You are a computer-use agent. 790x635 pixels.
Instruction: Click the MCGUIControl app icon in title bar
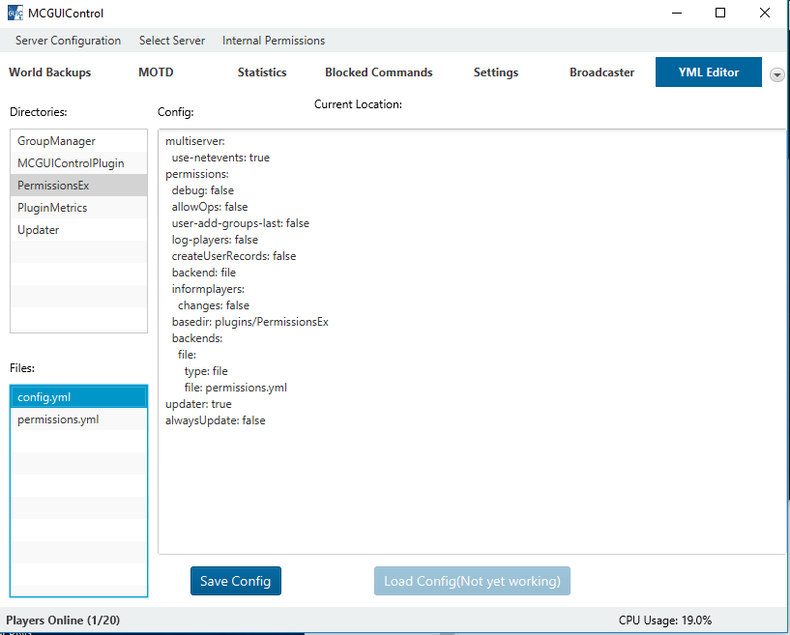pos(15,14)
